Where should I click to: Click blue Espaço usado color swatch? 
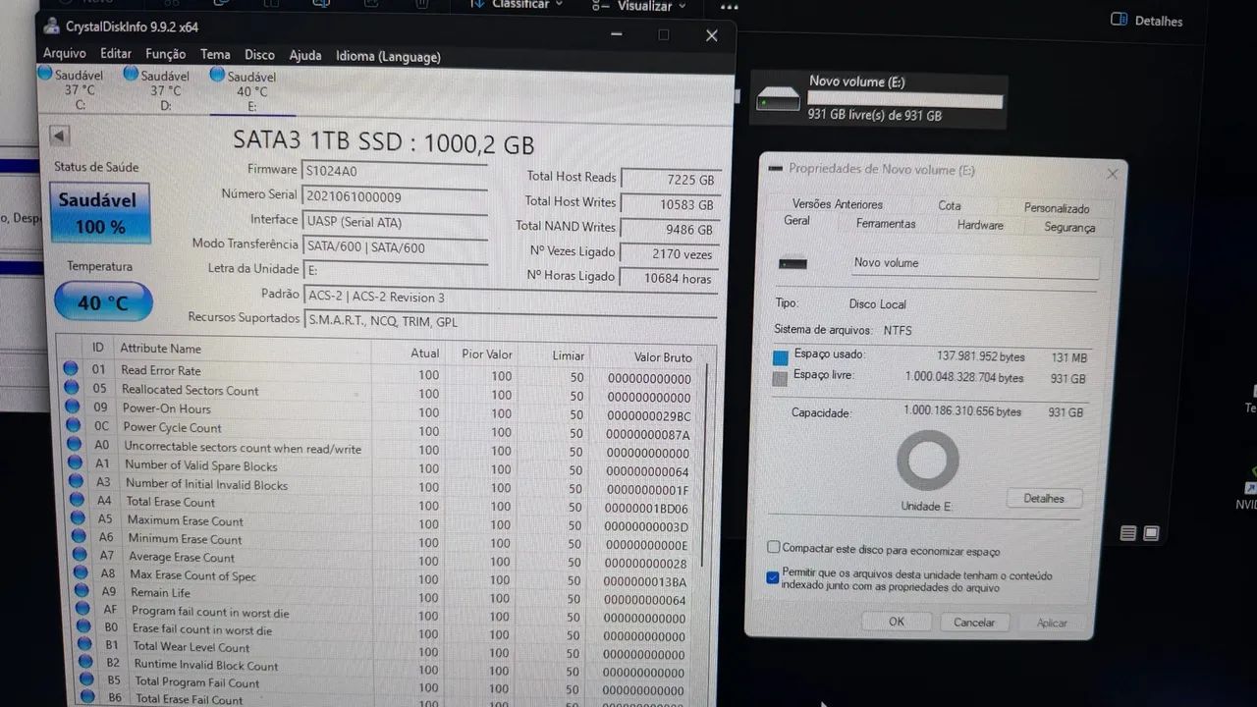click(780, 357)
